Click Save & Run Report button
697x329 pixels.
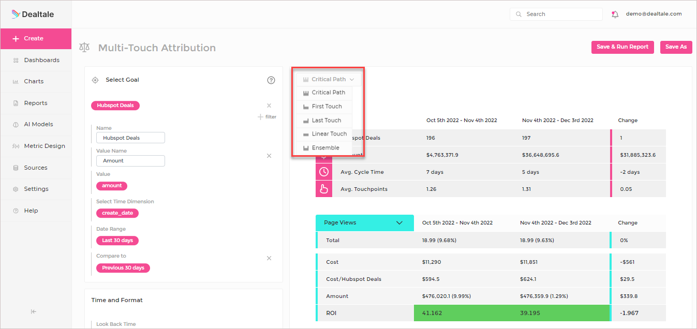pyautogui.click(x=622, y=47)
